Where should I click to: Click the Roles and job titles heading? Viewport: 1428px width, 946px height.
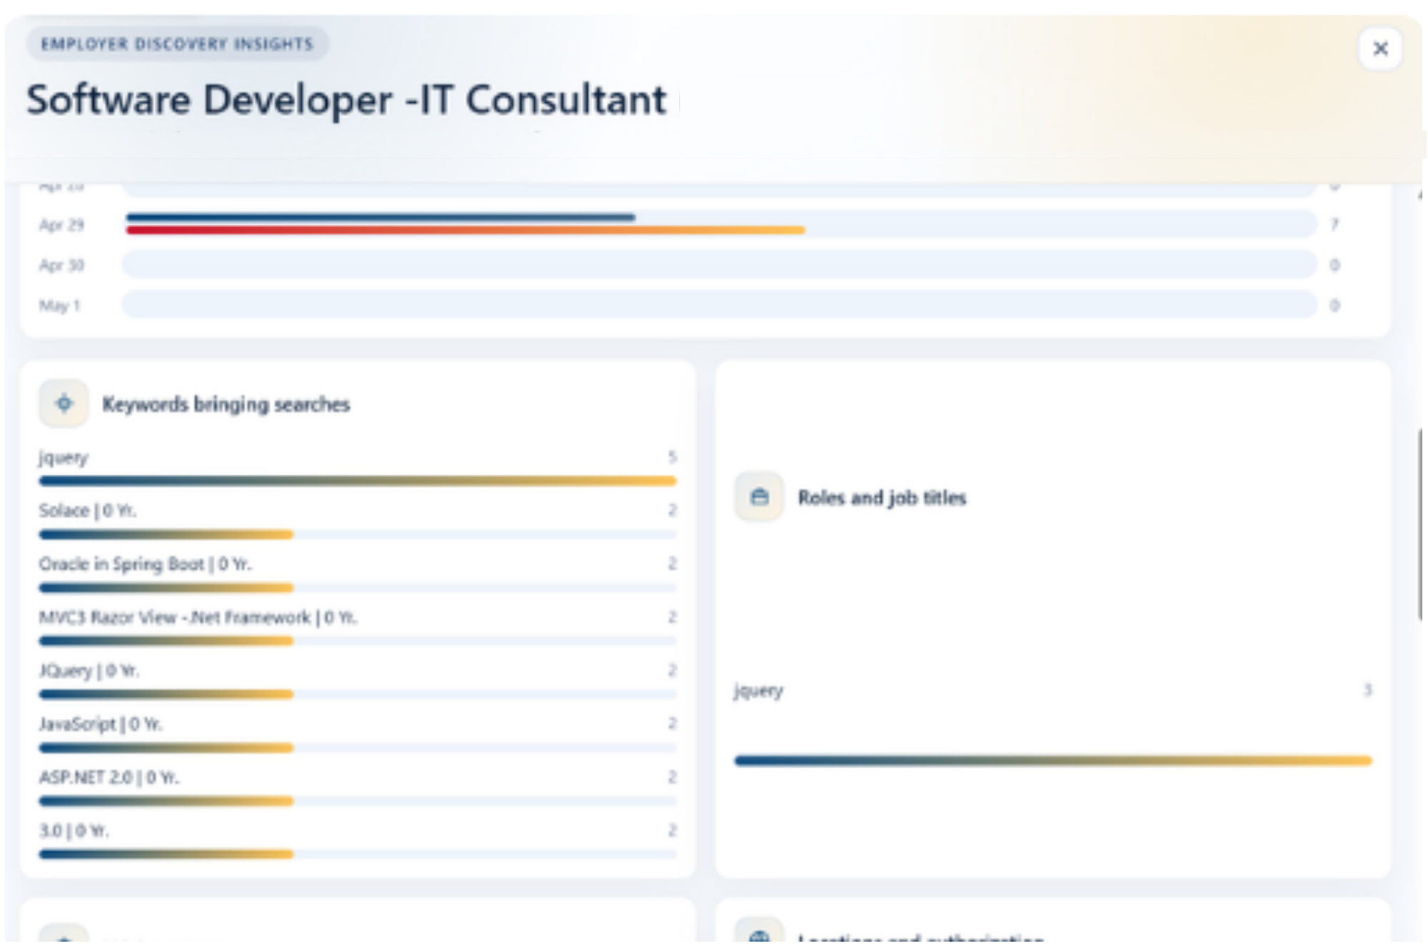pyautogui.click(x=882, y=498)
